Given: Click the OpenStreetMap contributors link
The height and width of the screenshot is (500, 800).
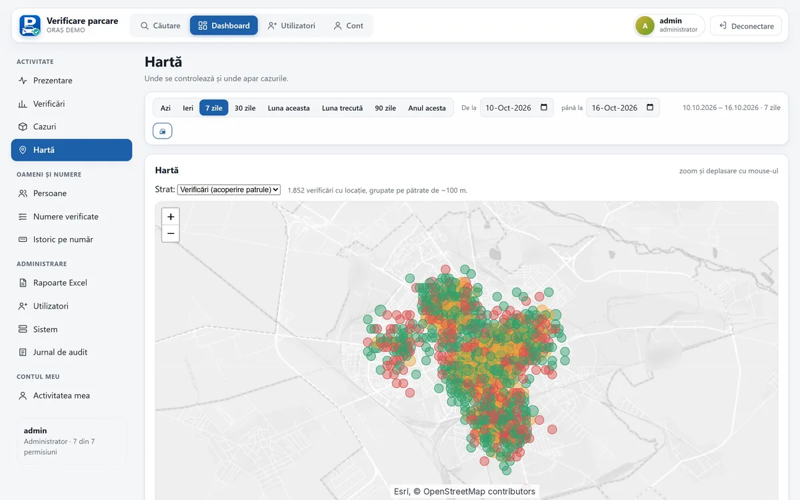Looking at the screenshot, I should click(x=479, y=491).
